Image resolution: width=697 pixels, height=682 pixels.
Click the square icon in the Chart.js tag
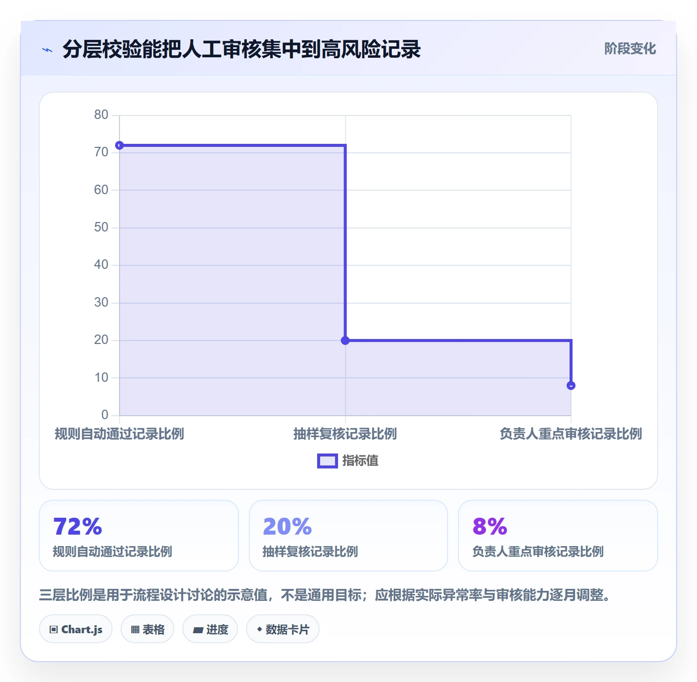pos(54,630)
